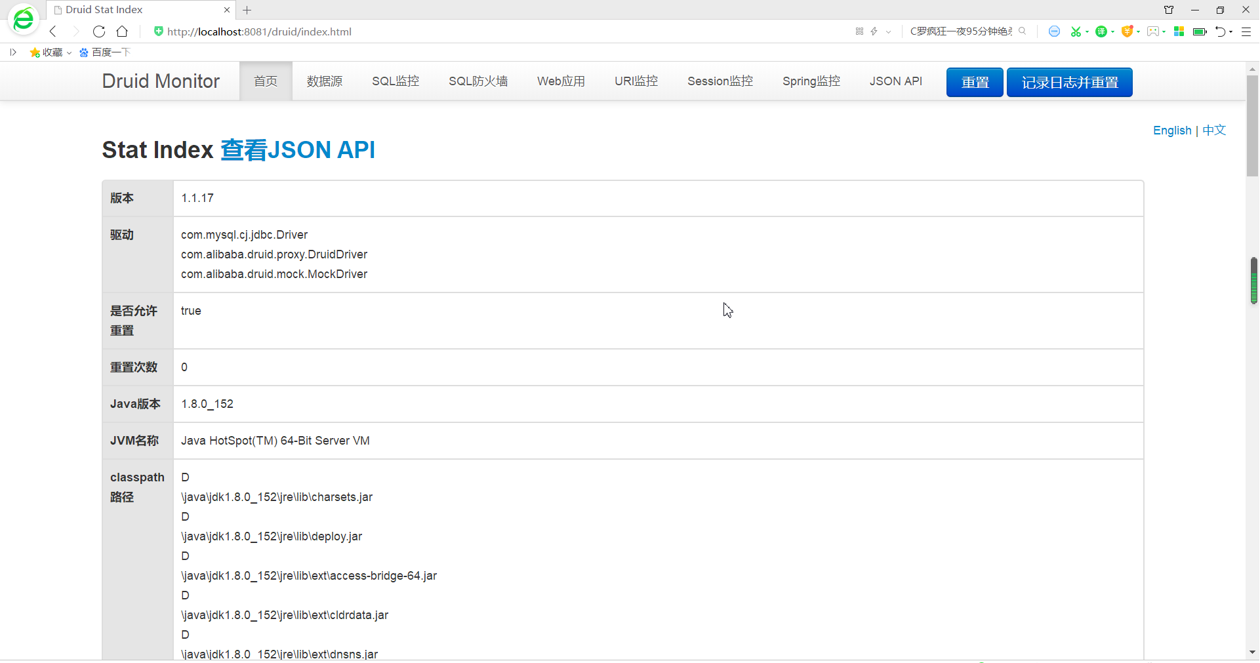This screenshot has width=1260, height=663.
Task: Click the charsets.jar classpath entry
Action: (x=277, y=497)
